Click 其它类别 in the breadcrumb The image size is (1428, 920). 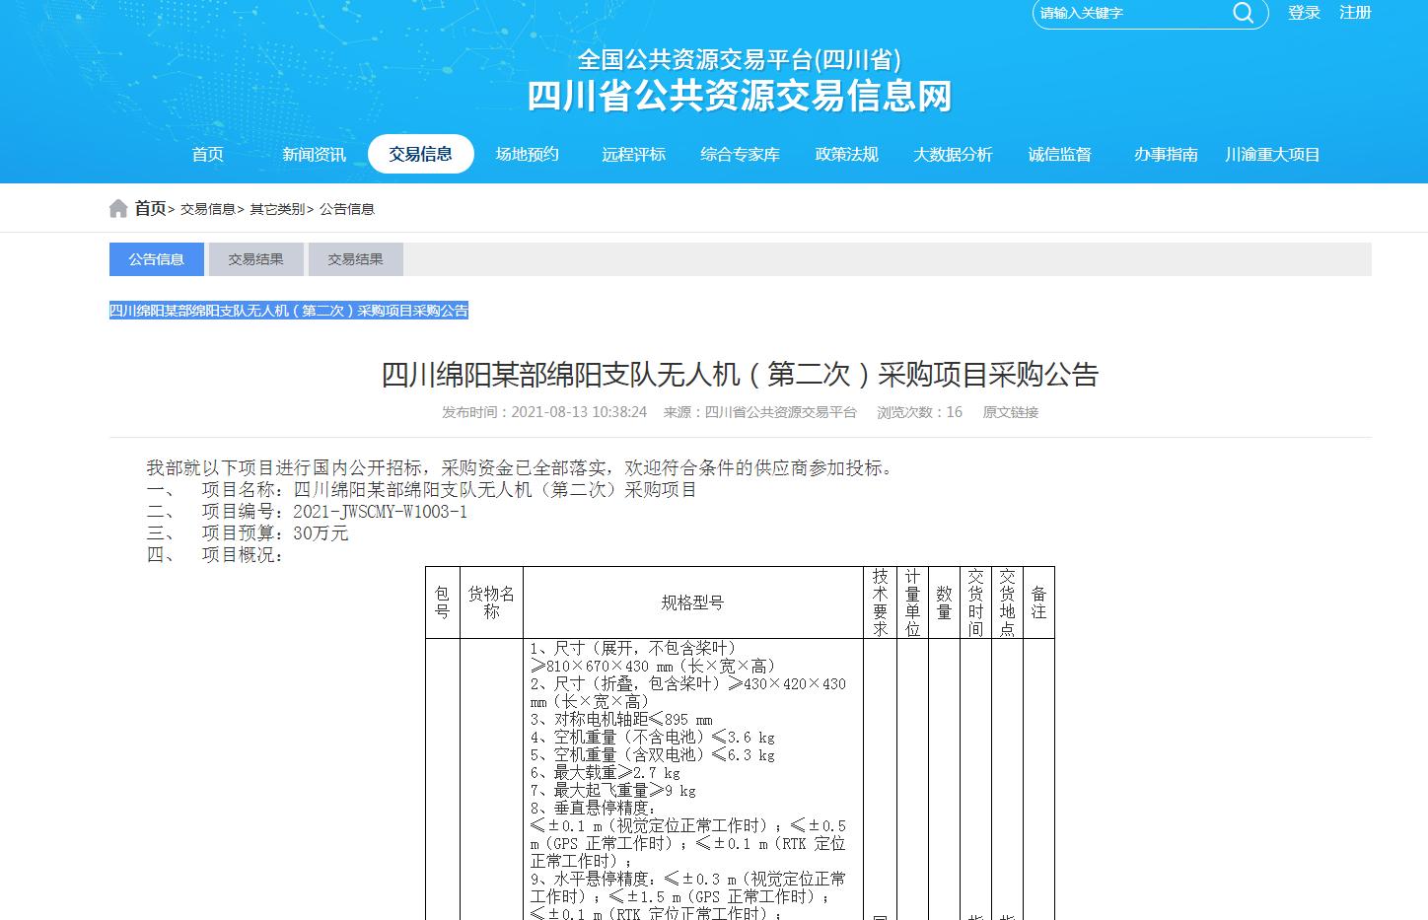click(277, 209)
